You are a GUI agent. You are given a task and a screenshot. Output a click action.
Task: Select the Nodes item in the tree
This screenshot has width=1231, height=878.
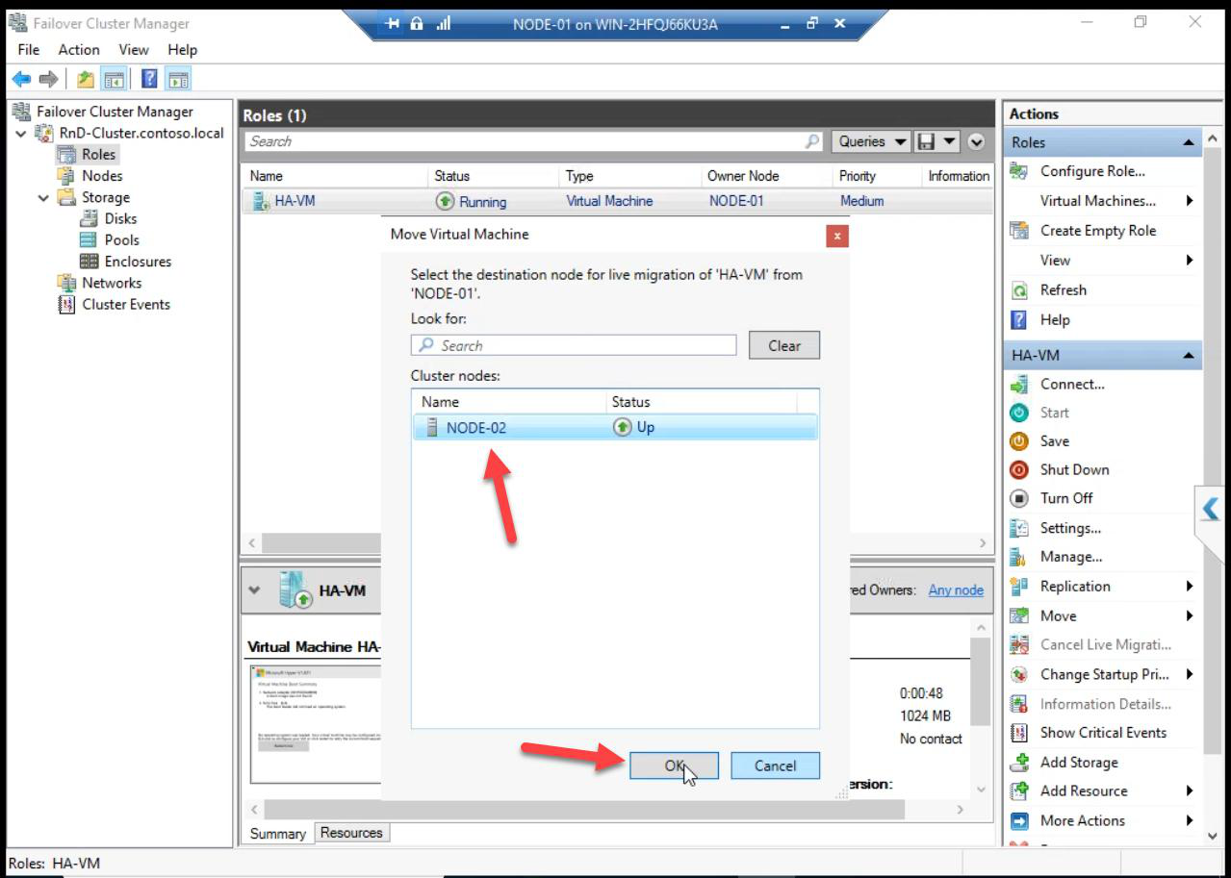102,176
